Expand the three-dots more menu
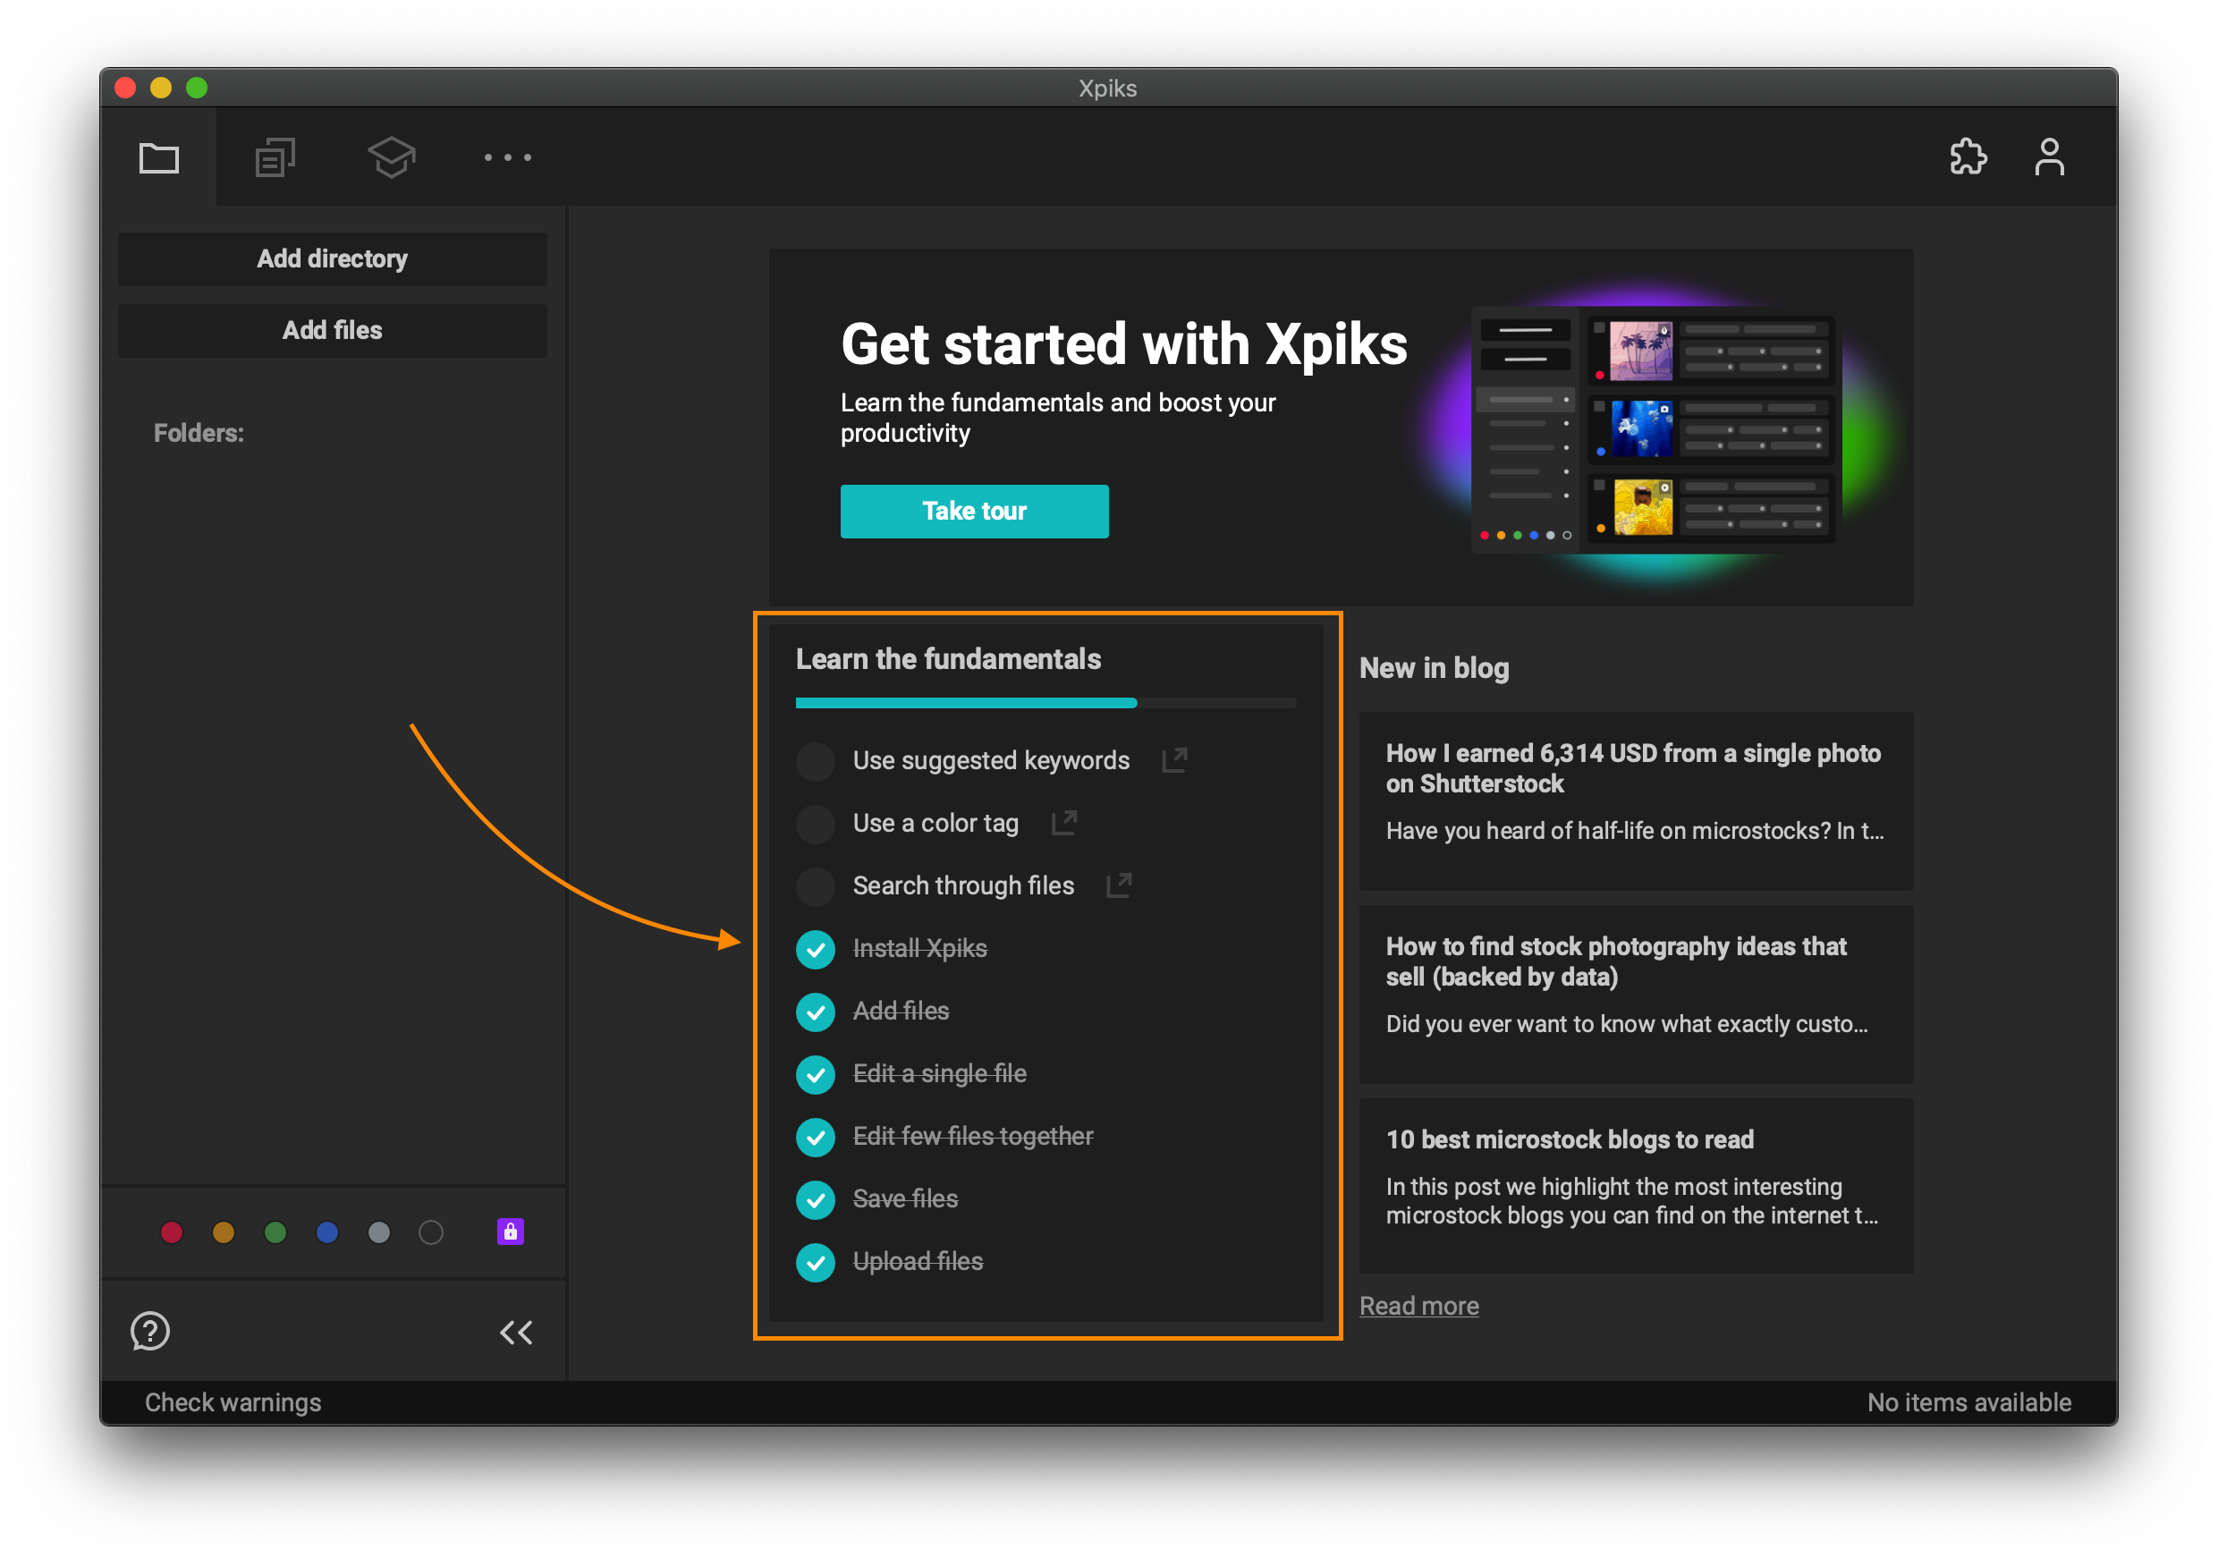The height and width of the screenshot is (1558, 2218). [507, 157]
